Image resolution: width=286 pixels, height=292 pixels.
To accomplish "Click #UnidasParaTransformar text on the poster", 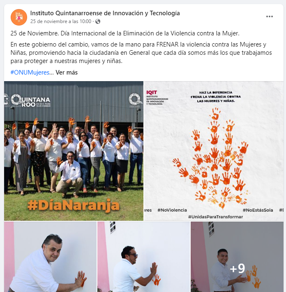I will (x=215, y=217).
